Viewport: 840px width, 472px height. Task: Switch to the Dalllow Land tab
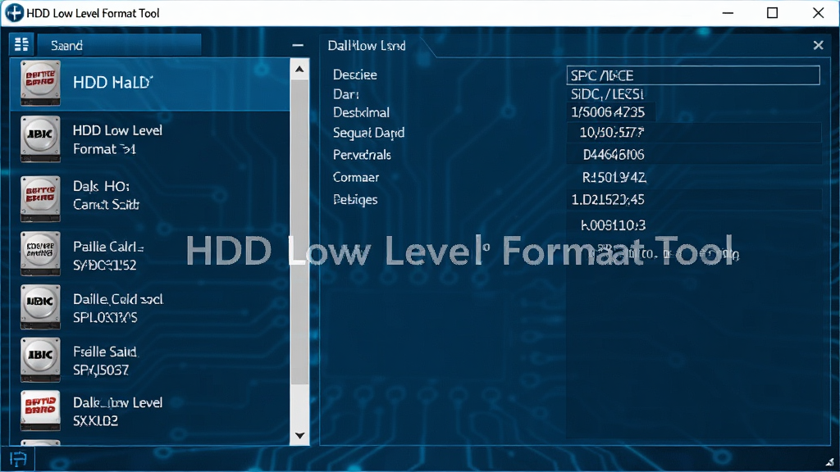tap(367, 46)
